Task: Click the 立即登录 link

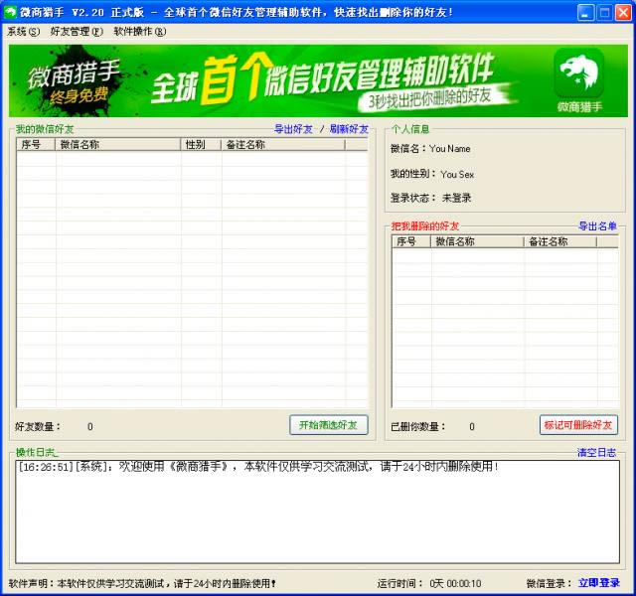Action: click(x=599, y=583)
